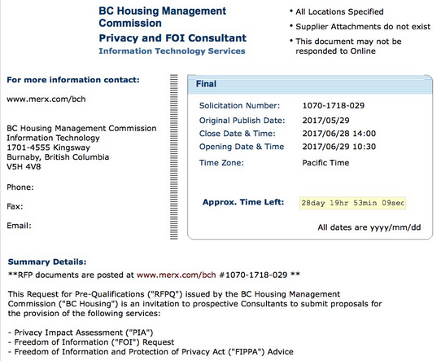Click the Approx. Time Left countdown field
This screenshot has height=361, width=441.
[352, 203]
